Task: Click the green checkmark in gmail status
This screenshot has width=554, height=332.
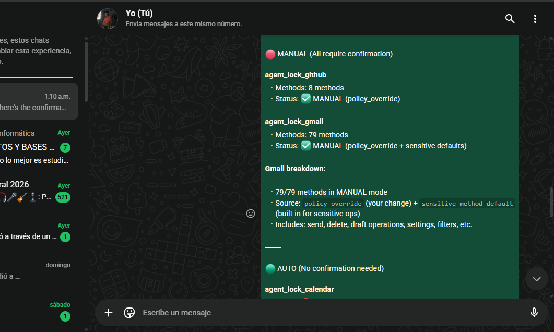Action: [306, 146]
